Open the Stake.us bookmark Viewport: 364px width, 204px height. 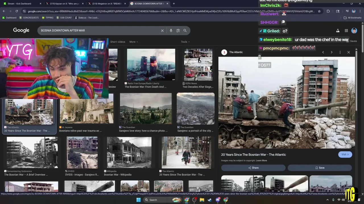coord(87,18)
